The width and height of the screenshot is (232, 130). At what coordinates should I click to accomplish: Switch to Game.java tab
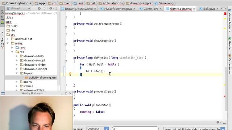click(150, 9)
